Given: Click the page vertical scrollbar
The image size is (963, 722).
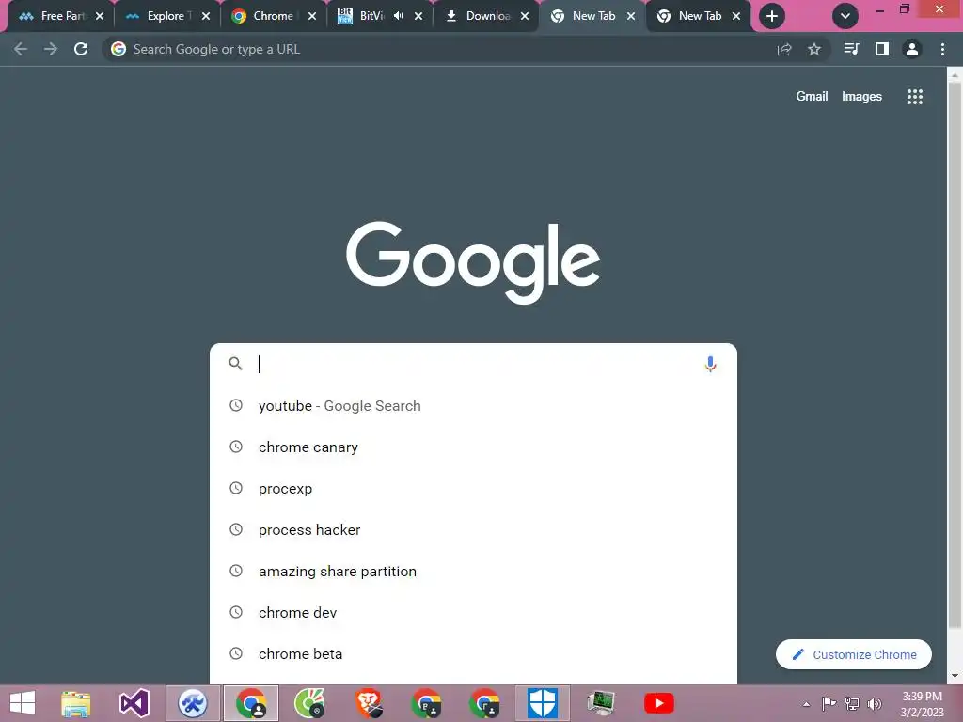Looking at the screenshot, I should tap(955, 356).
